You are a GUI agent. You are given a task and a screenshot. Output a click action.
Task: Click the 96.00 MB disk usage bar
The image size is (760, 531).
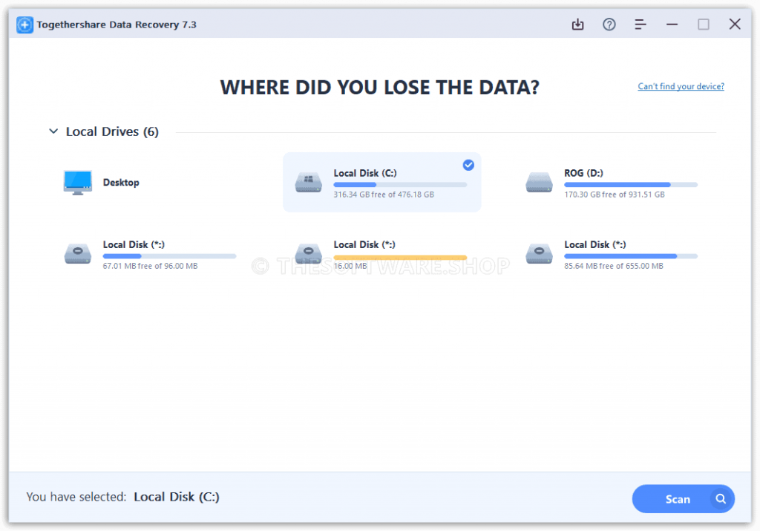(x=169, y=256)
